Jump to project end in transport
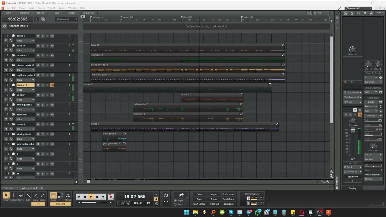The image size is (386, 217). [111, 203]
